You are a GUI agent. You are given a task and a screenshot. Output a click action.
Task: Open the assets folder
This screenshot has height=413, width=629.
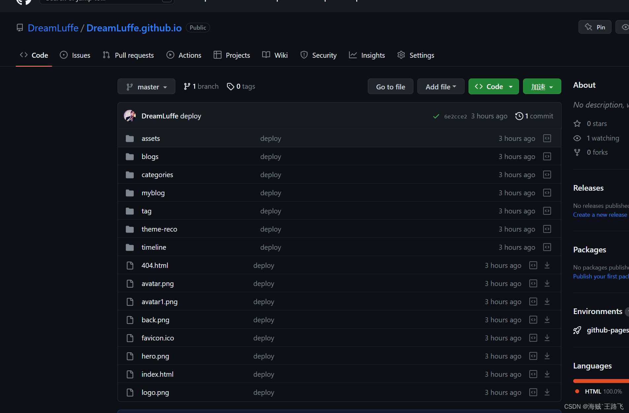[151, 139]
